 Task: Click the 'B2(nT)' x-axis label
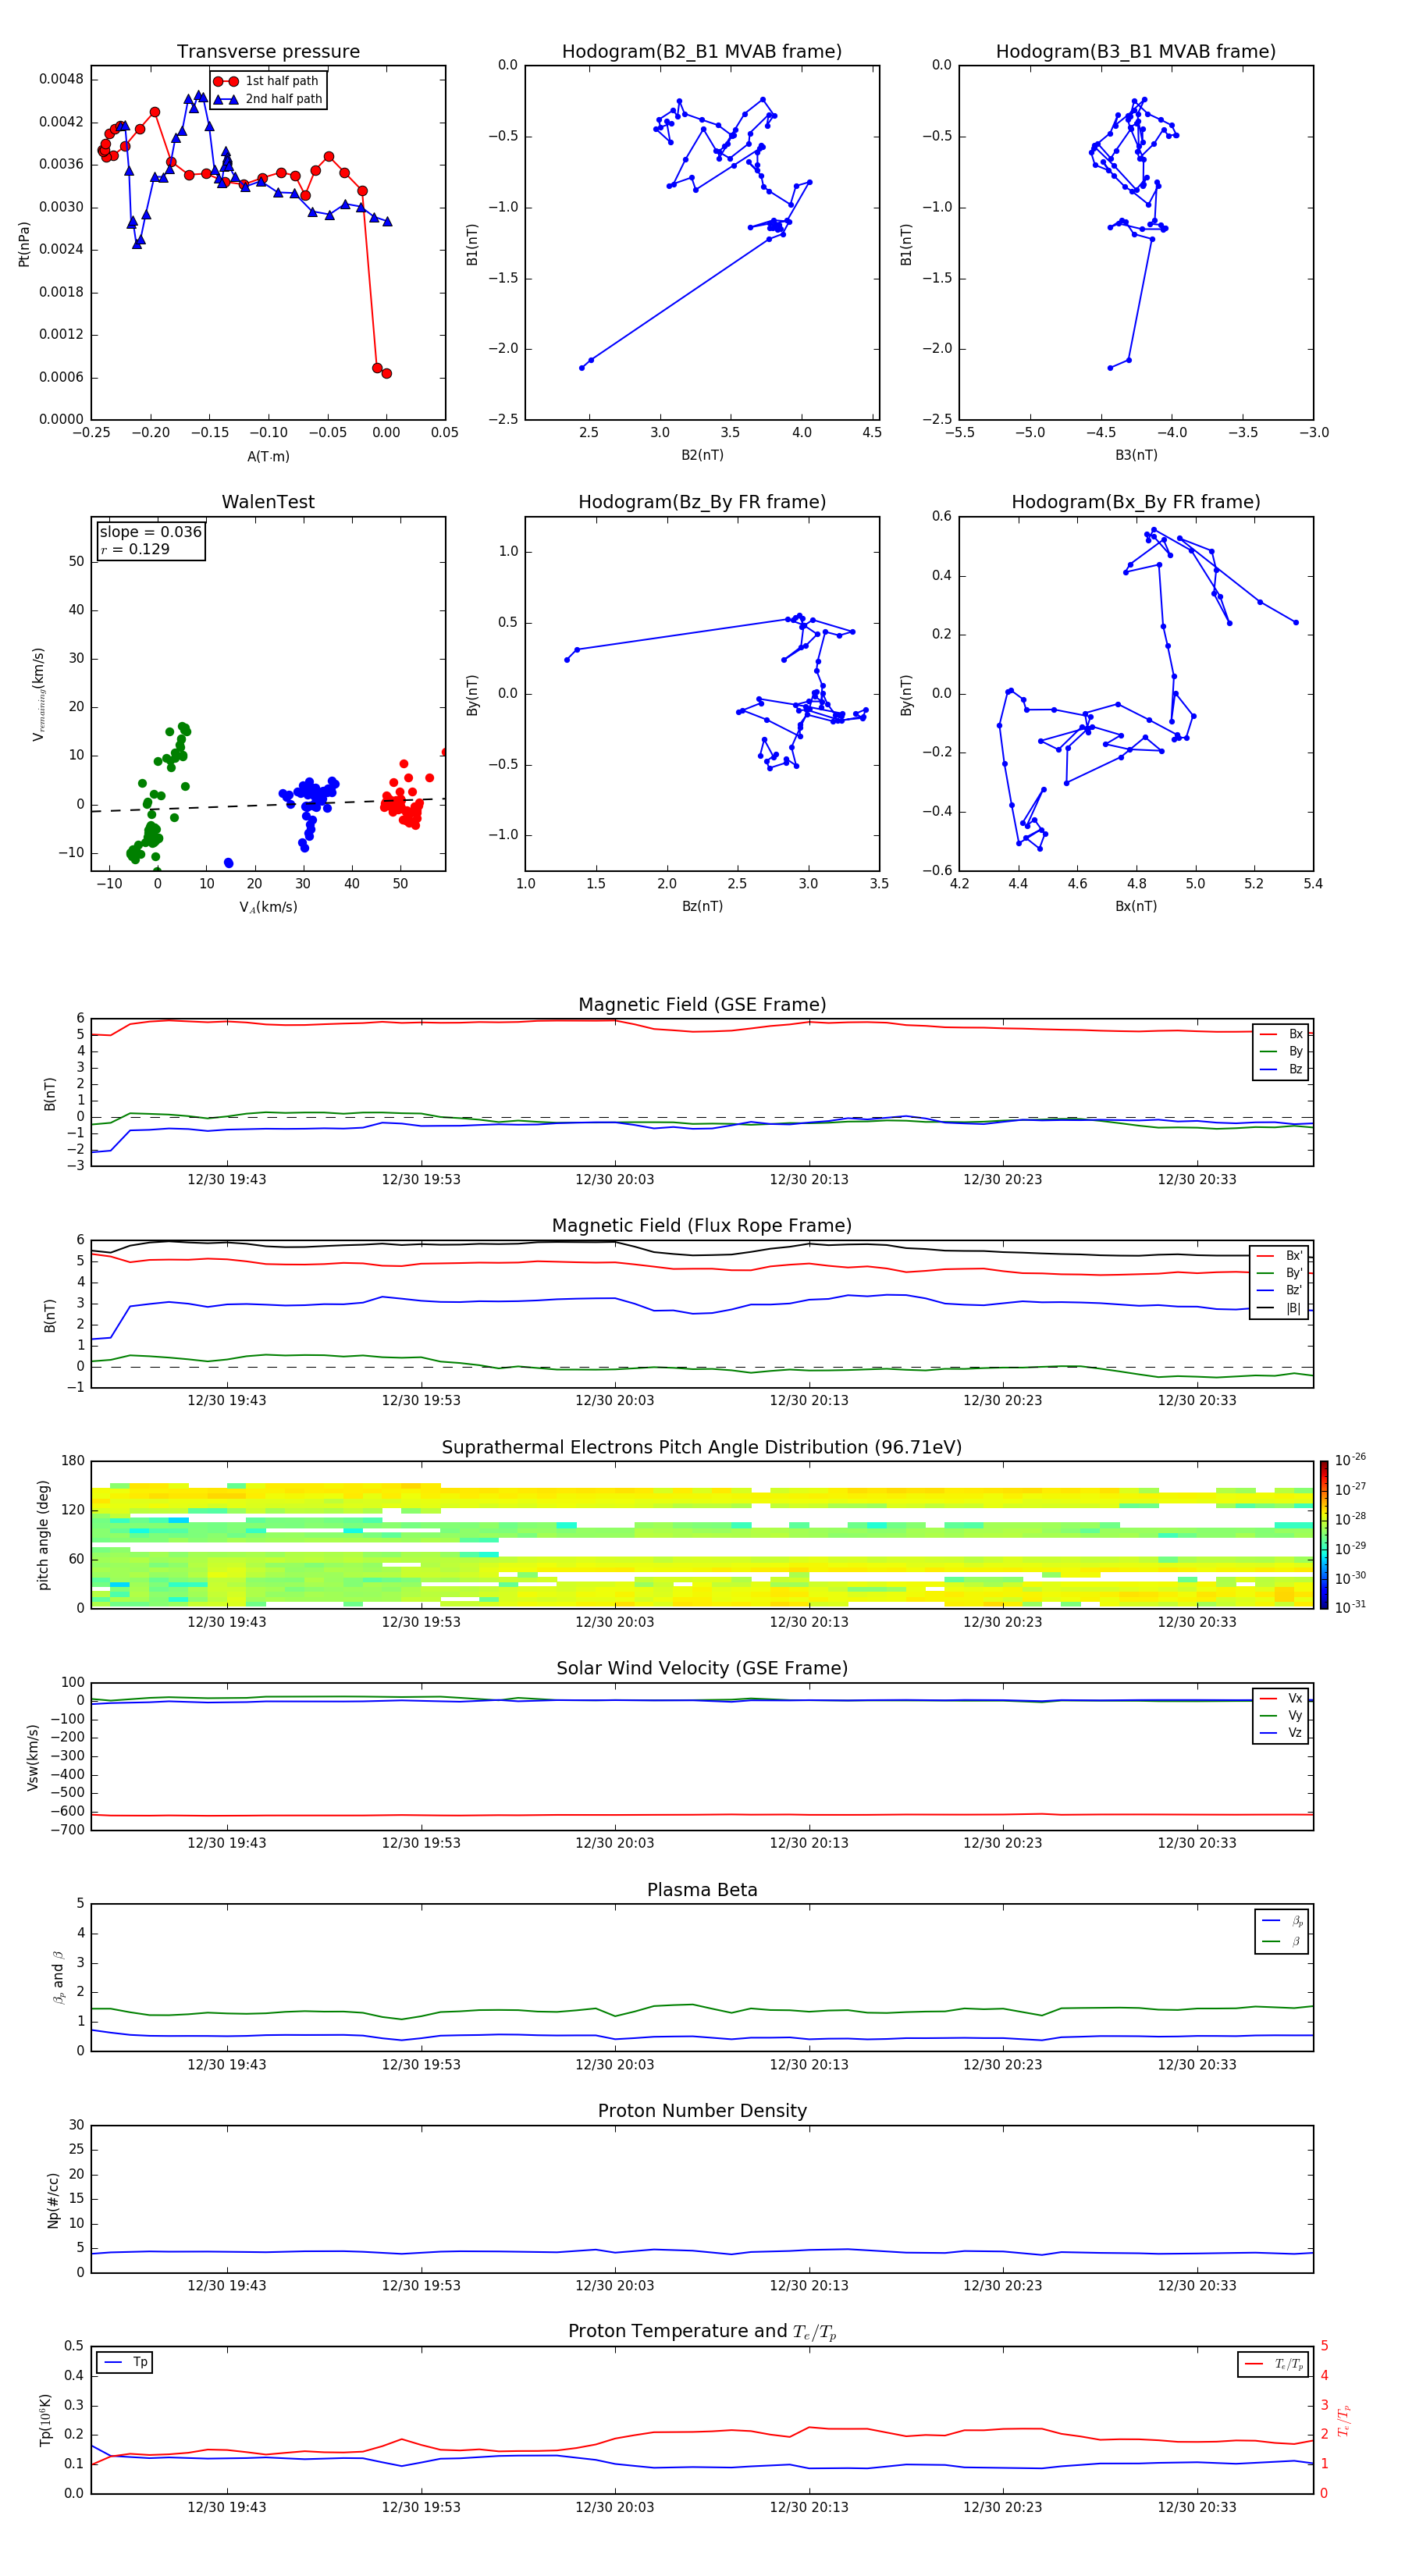(702, 455)
